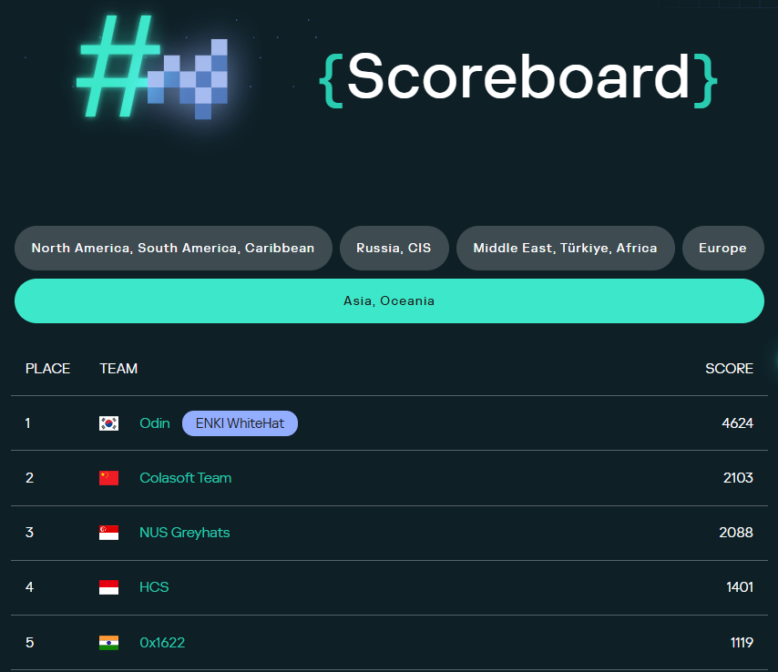Click the India flag icon
778x672 pixels.
coord(108,643)
